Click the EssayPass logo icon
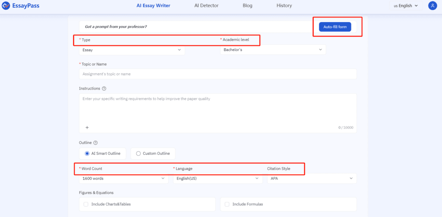The width and height of the screenshot is (442, 217). point(6,5)
